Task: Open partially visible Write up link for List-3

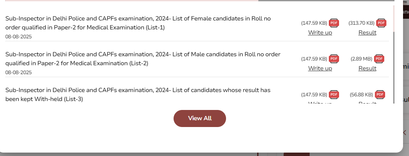Action: tap(320, 102)
